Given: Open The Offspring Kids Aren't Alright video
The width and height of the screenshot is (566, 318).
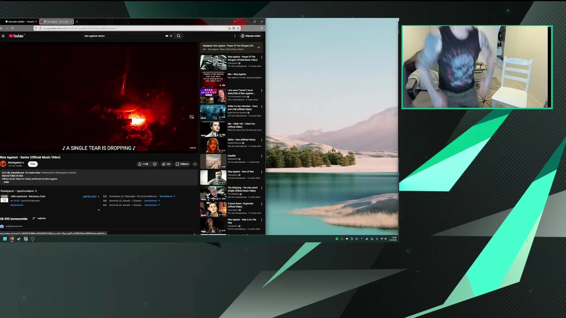Looking at the screenshot, I should click(x=213, y=193).
